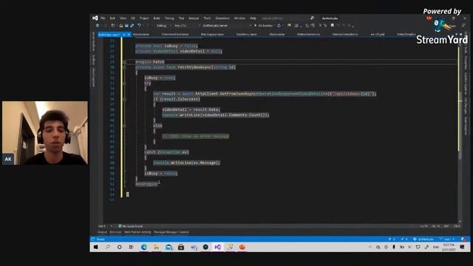Open the Git menu
Screen dimensions: 473x266
click(133, 18)
